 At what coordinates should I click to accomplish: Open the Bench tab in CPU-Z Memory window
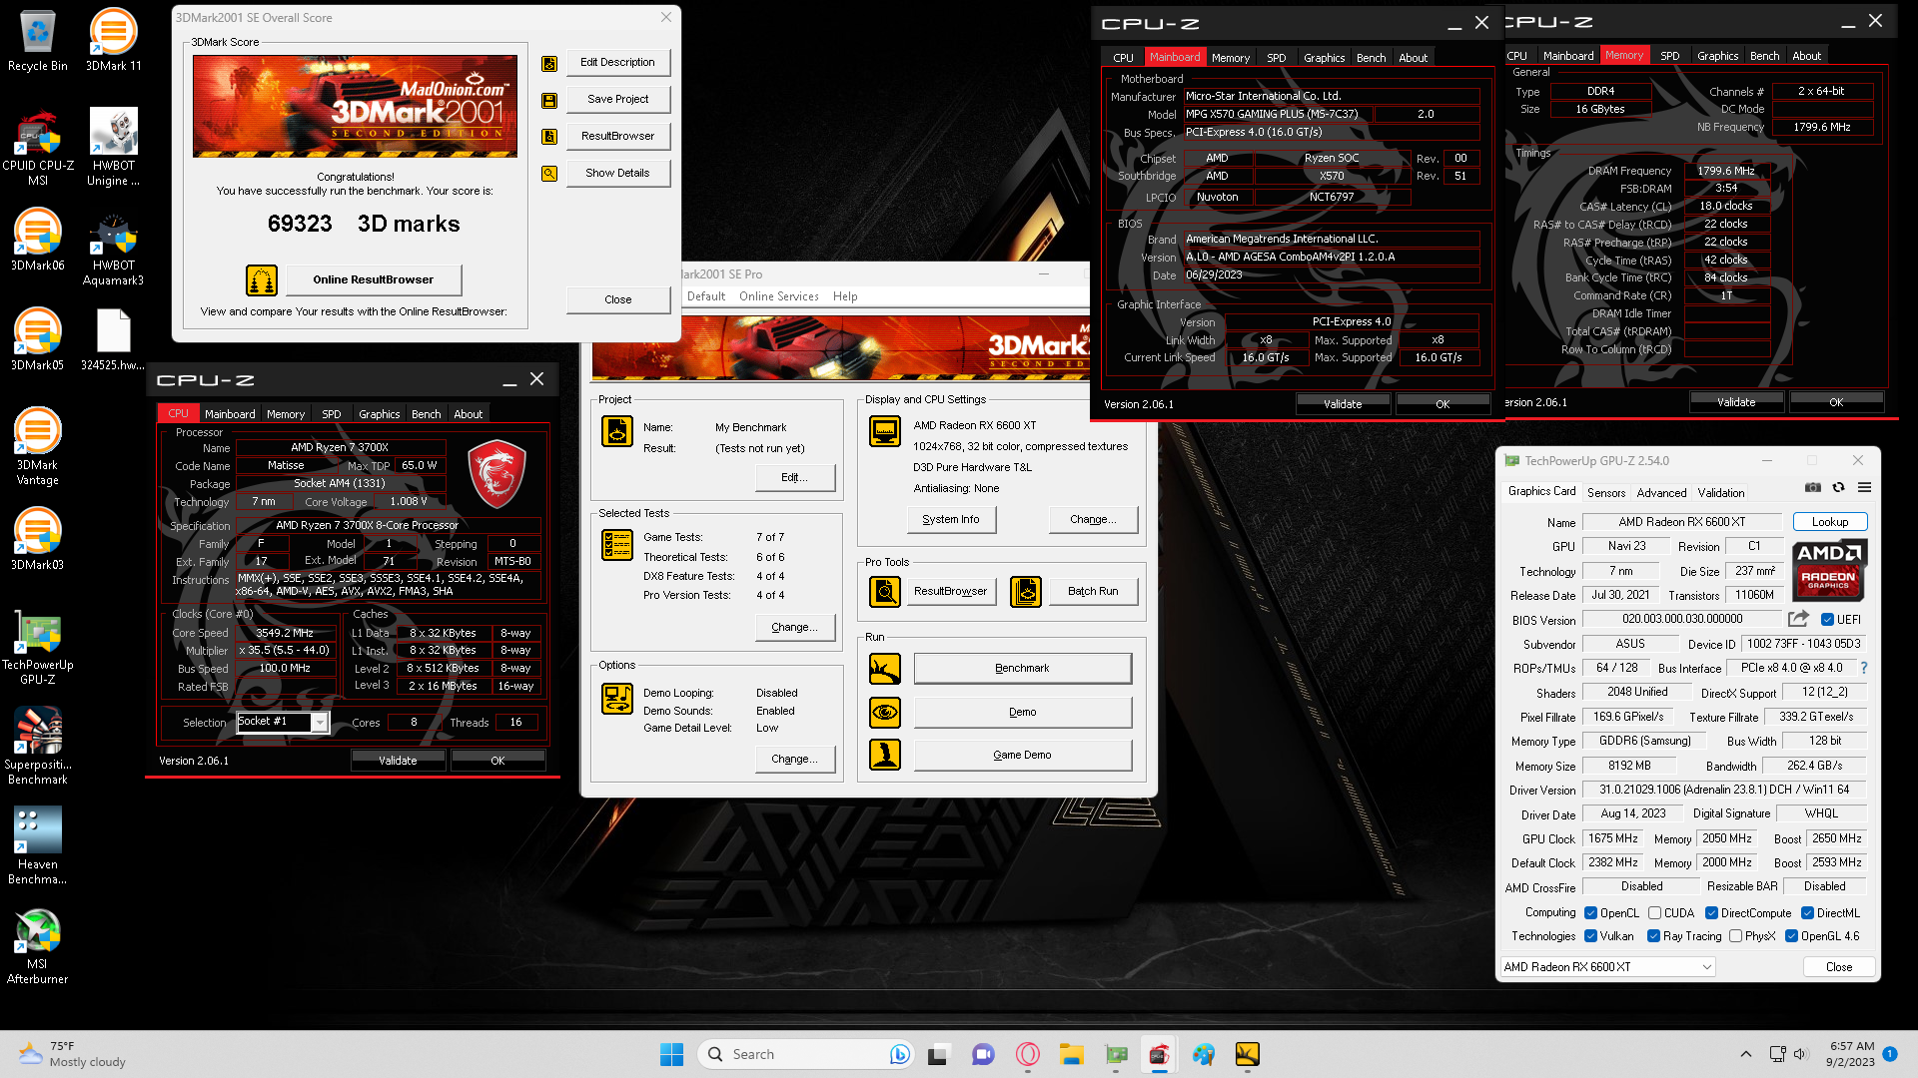click(1764, 56)
